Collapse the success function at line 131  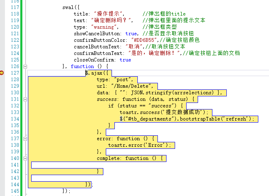click(x=25, y=99)
